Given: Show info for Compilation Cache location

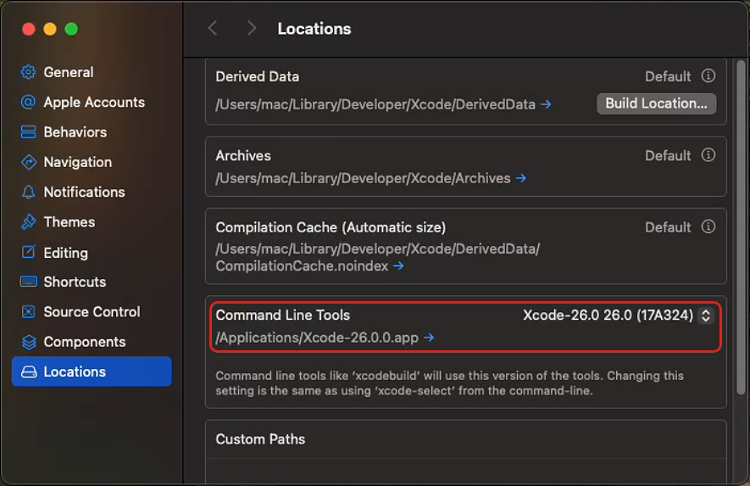Looking at the screenshot, I should tap(708, 226).
